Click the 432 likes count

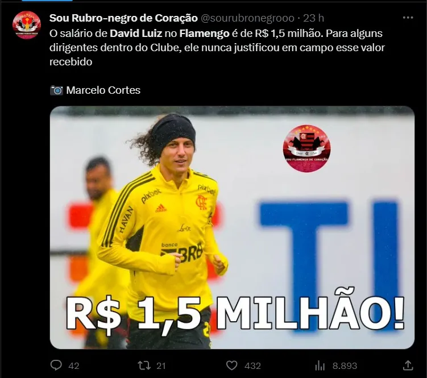click(x=252, y=365)
